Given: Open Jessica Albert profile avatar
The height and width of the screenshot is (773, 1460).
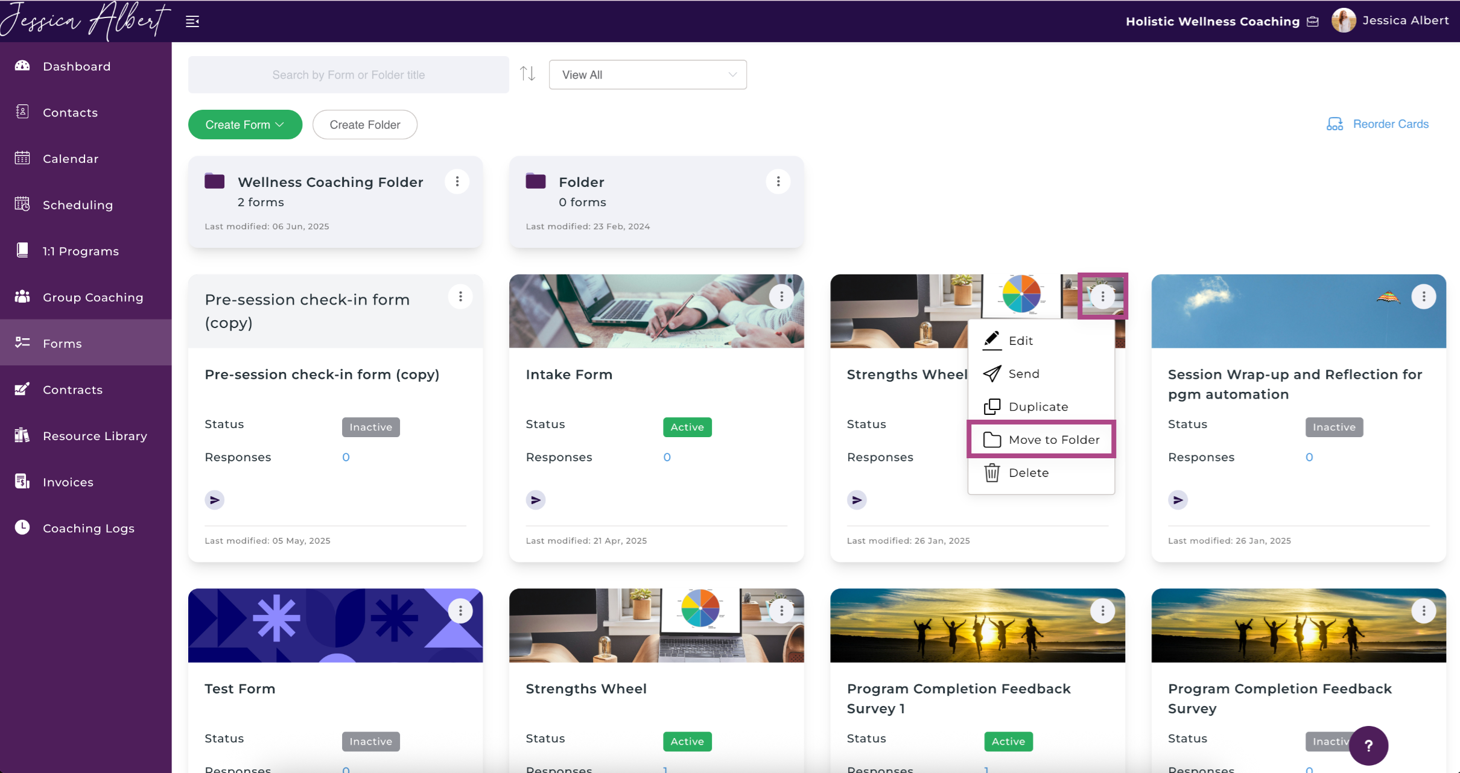Looking at the screenshot, I should [1344, 21].
